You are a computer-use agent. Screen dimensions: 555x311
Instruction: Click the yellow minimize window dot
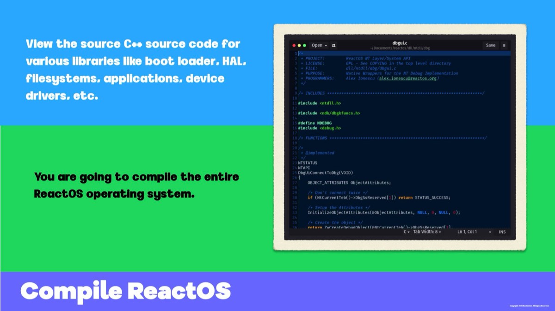pyautogui.click(x=299, y=46)
